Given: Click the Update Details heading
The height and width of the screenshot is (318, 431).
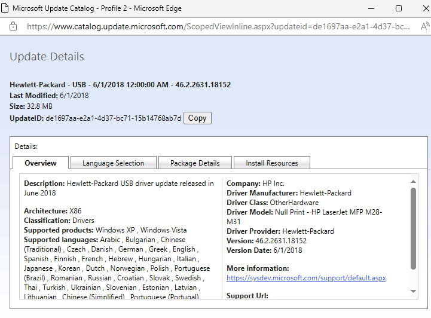Looking at the screenshot, I should 47,56.
